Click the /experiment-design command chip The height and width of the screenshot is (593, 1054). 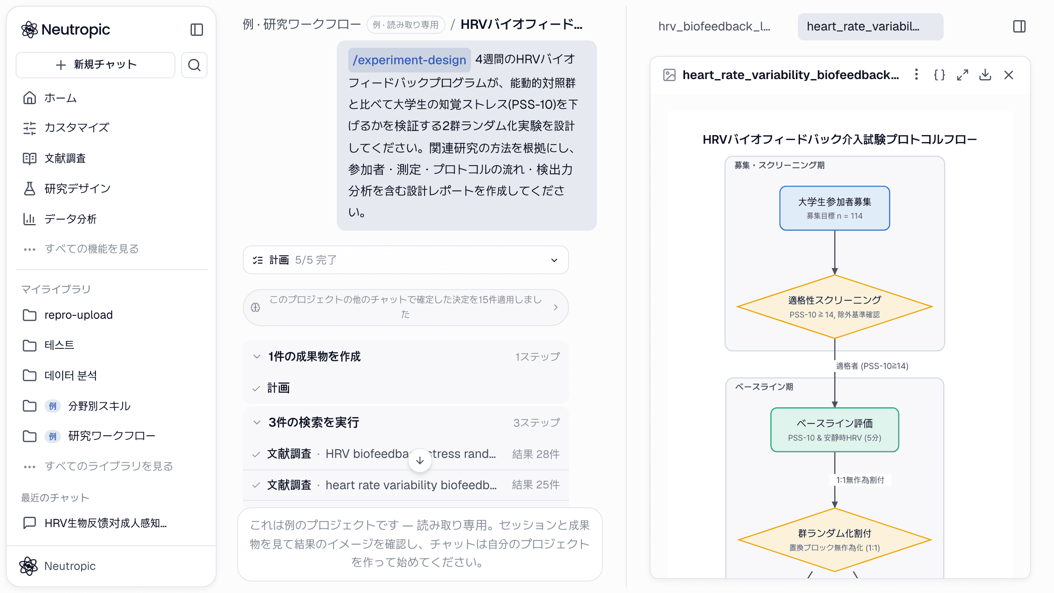pos(409,60)
